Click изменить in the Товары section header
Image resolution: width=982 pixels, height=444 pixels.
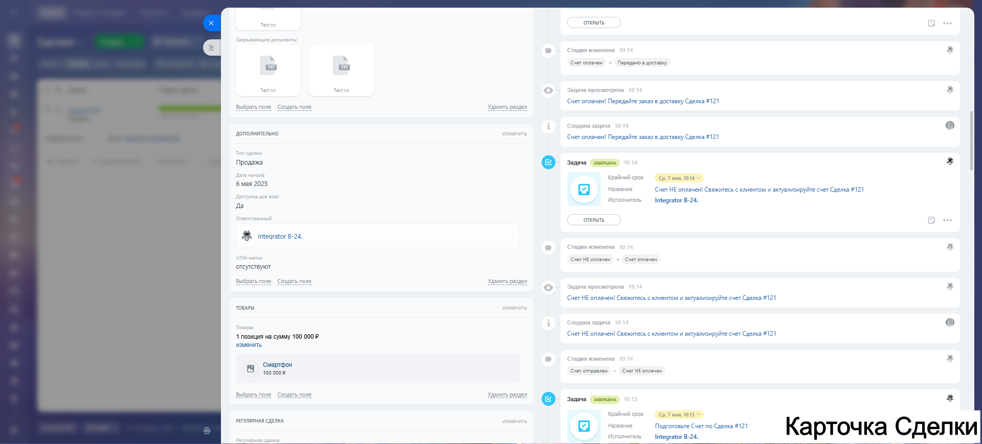click(514, 308)
